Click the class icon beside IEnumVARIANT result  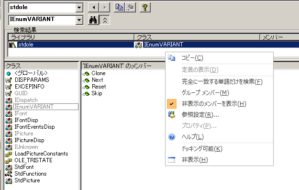138,45
